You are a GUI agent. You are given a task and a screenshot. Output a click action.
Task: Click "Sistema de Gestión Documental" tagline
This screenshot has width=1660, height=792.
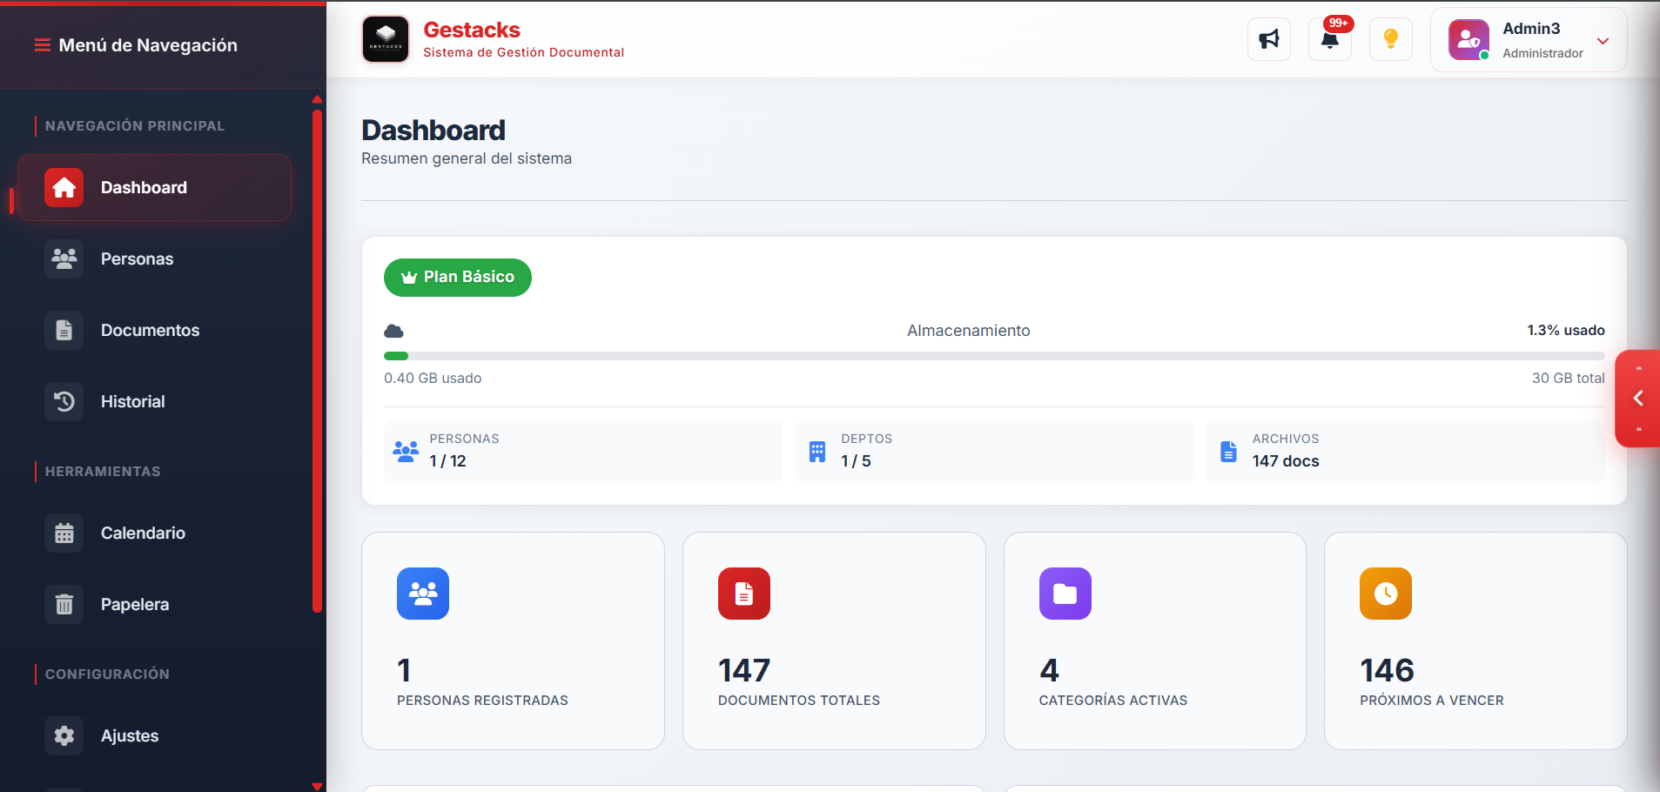pyautogui.click(x=523, y=52)
